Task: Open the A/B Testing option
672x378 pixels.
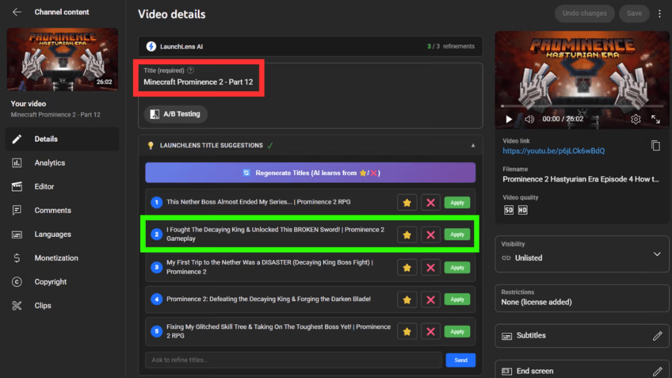Action: pyautogui.click(x=175, y=114)
